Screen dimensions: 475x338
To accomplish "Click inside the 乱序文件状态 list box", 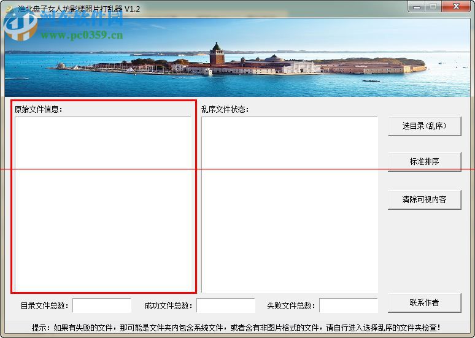I will coord(290,204).
